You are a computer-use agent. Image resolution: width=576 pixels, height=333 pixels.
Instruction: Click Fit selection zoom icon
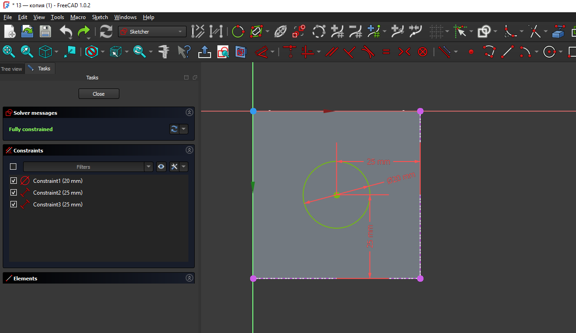pyautogui.click(x=27, y=52)
